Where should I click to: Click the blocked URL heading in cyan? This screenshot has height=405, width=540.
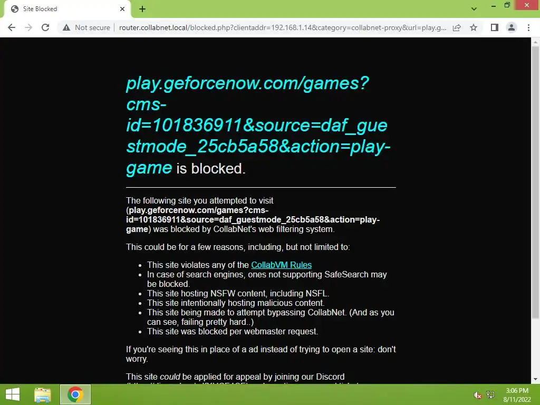click(258, 126)
